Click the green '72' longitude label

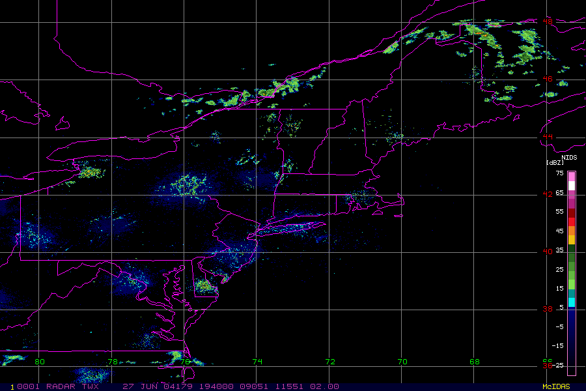click(x=330, y=362)
